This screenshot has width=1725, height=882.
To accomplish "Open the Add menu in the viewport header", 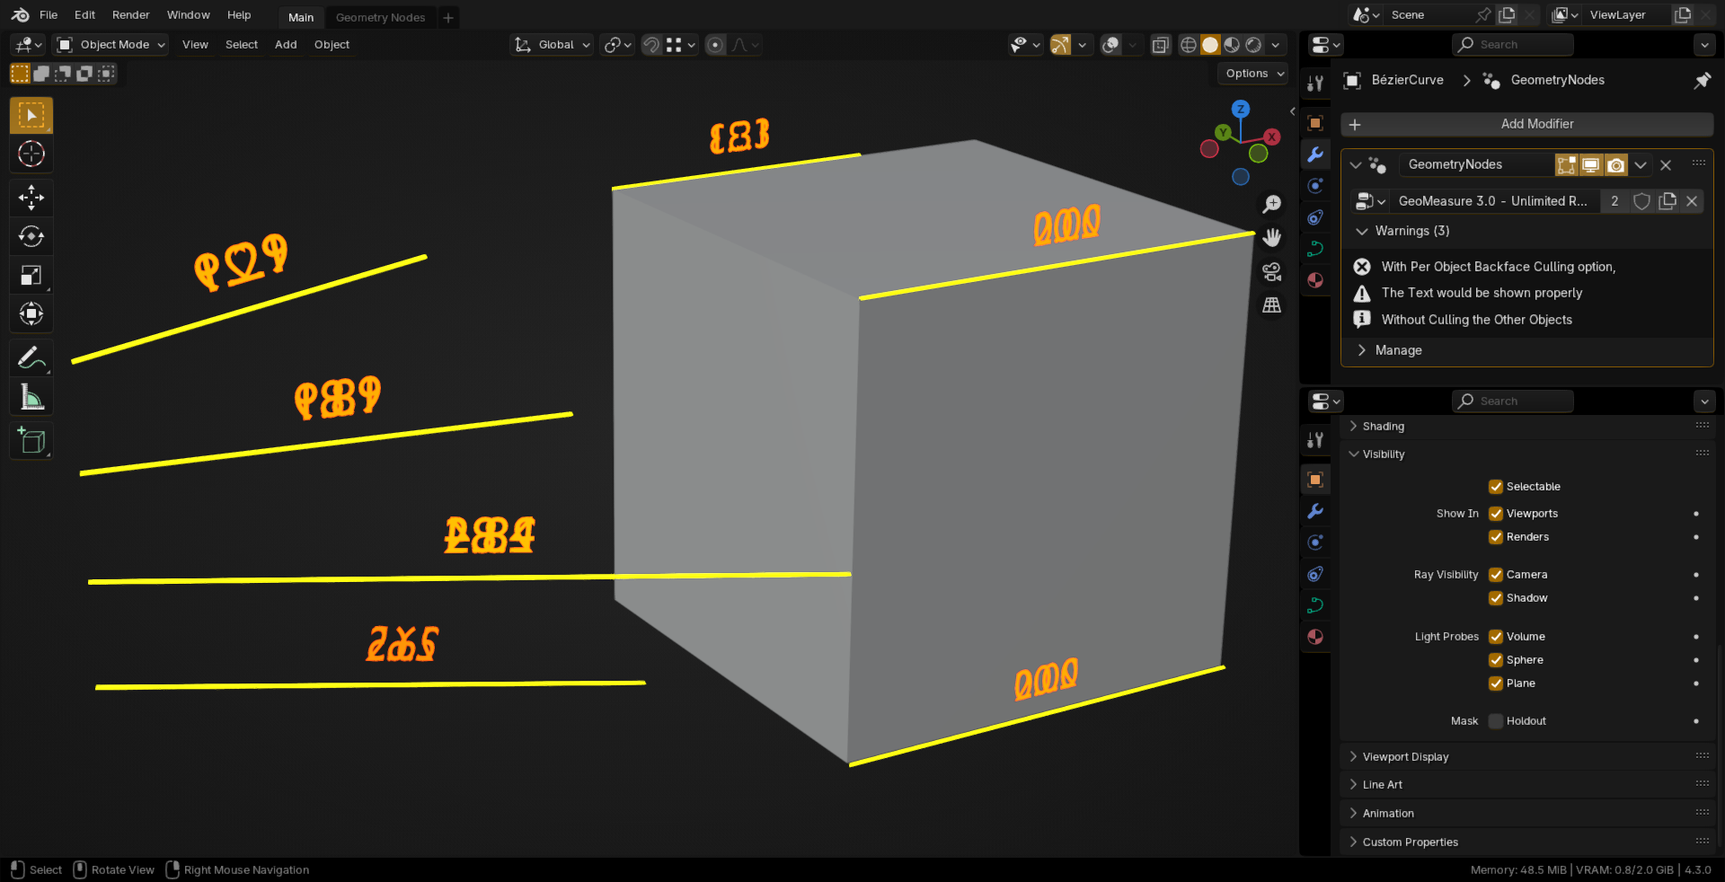I will click(286, 45).
